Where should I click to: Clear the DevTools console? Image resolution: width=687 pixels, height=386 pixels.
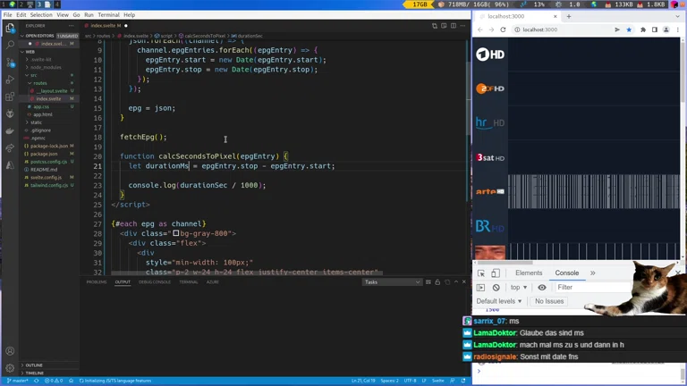click(x=496, y=288)
